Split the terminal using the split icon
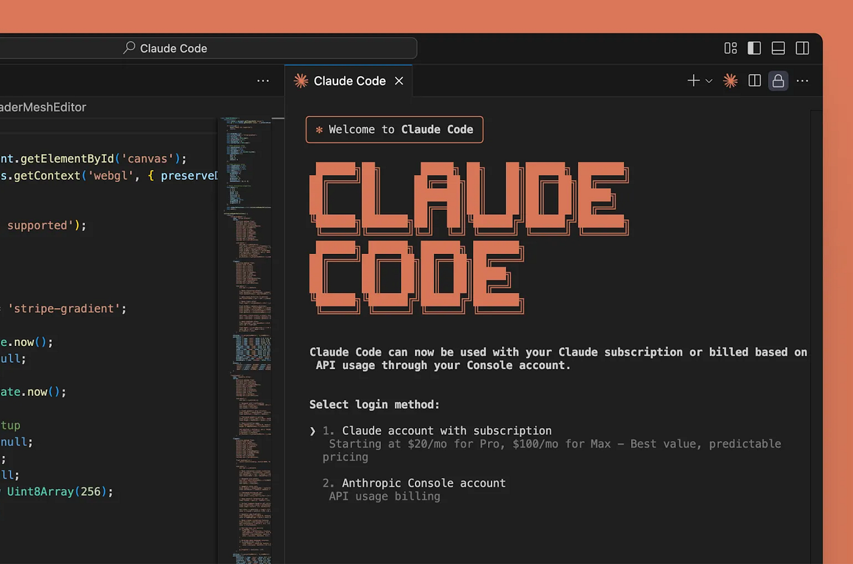Image resolution: width=853 pixels, height=564 pixels. 754,80
